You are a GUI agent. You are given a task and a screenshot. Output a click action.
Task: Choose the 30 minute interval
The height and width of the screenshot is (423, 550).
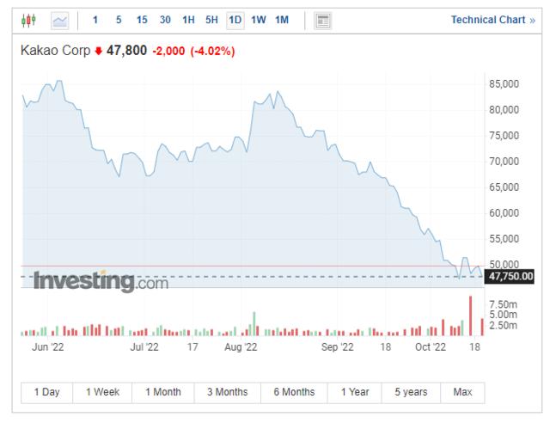165,20
